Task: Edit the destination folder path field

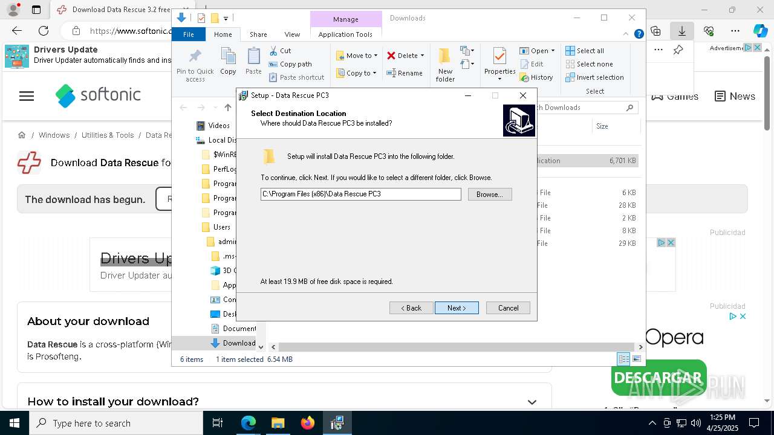Action: point(361,194)
